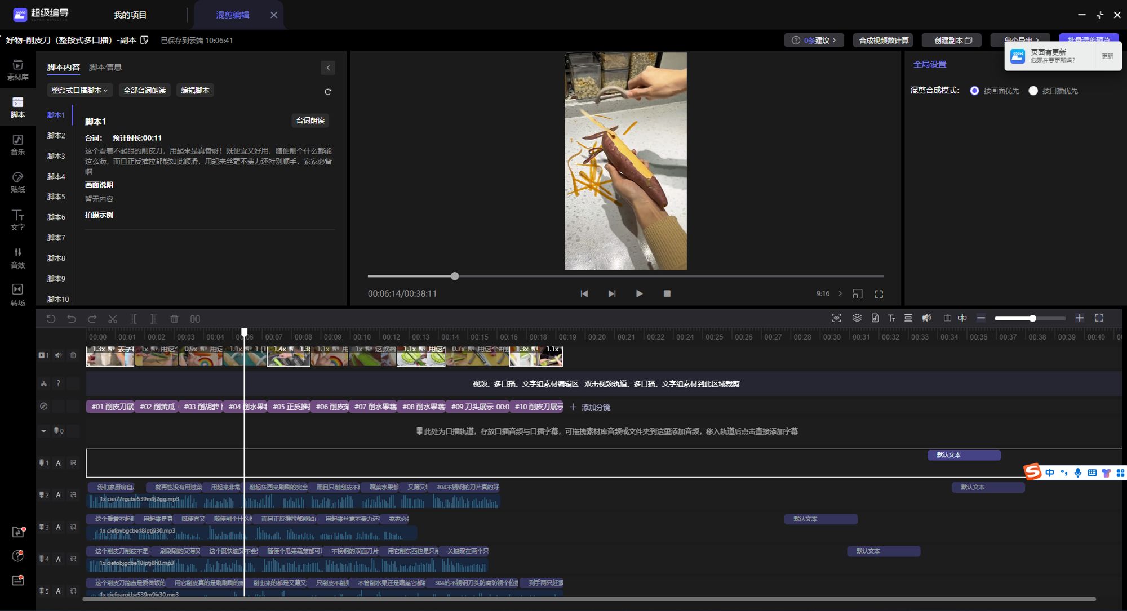1127x611 pixels.
Task: Switch to 我的项目 tab
Action: pyautogui.click(x=130, y=15)
